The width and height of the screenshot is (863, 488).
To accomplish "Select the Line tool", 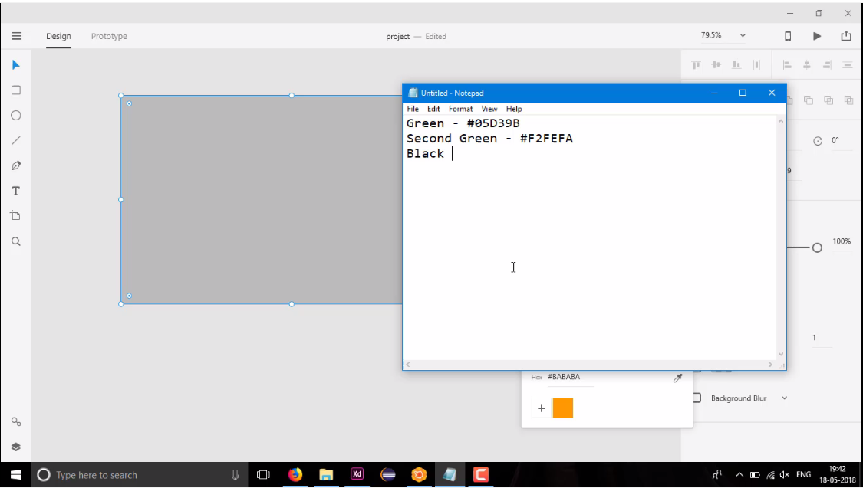I will click(x=15, y=140).
